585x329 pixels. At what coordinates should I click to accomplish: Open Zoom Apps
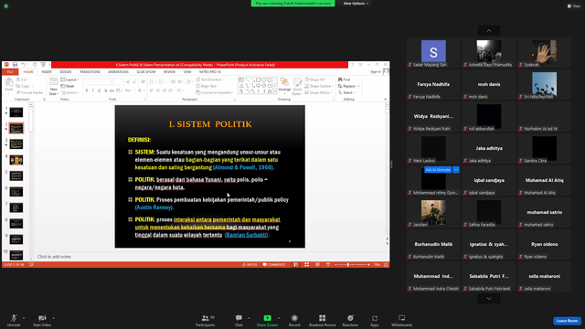[375, 320]
